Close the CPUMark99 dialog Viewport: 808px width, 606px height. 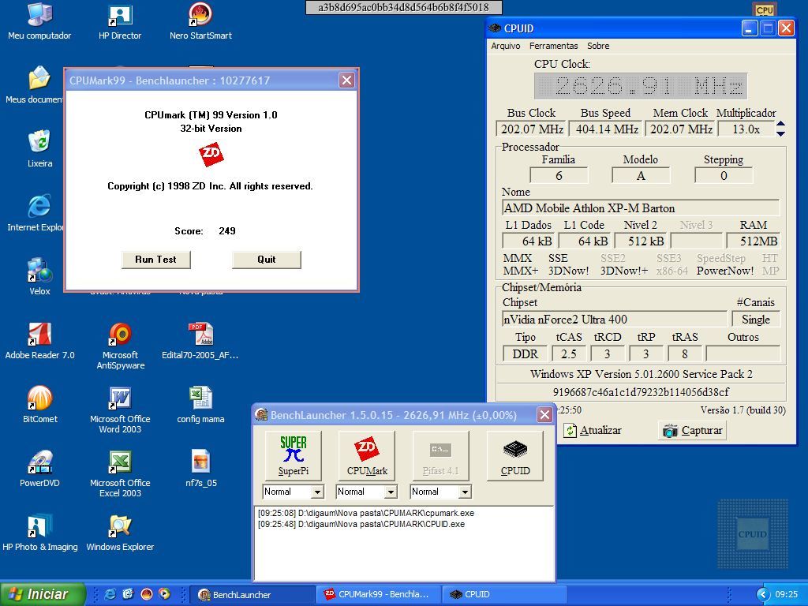[347, 80]
